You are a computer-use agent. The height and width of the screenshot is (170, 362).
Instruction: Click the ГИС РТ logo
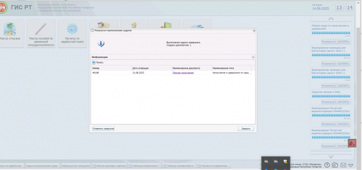click(4, 8)
